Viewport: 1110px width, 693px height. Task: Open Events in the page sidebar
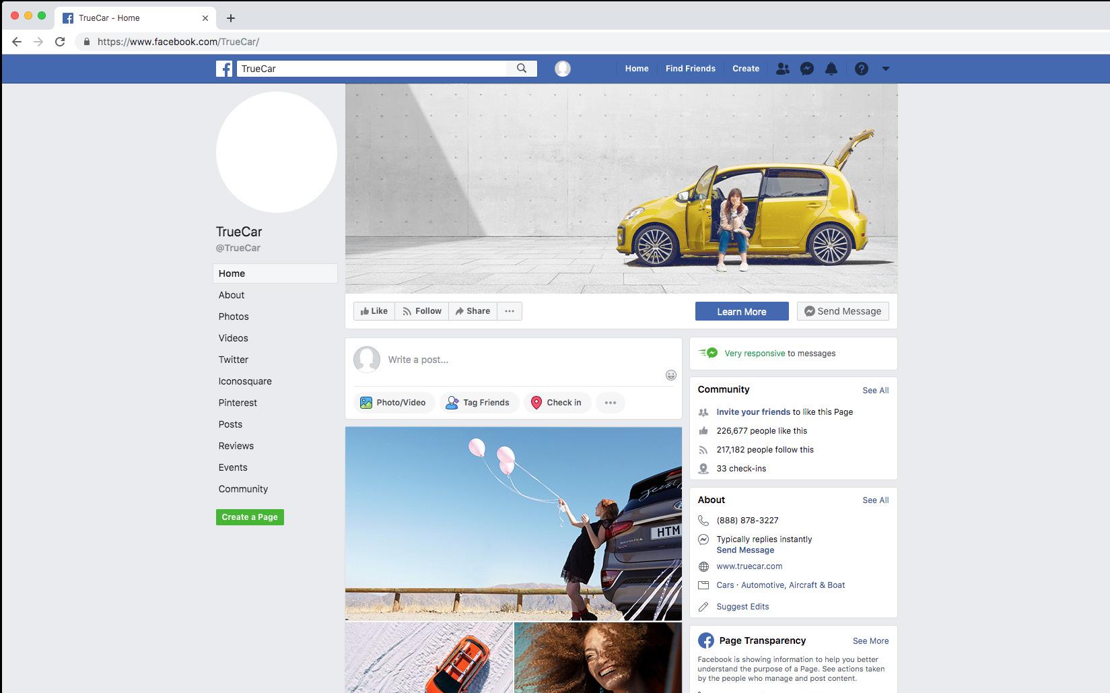point(233,467)
